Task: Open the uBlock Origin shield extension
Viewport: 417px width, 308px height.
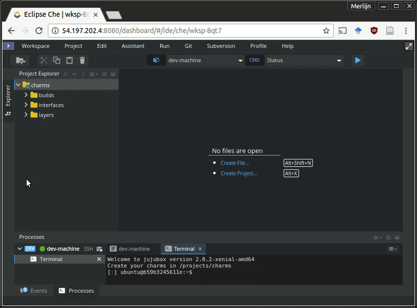Action: point(374,31)
